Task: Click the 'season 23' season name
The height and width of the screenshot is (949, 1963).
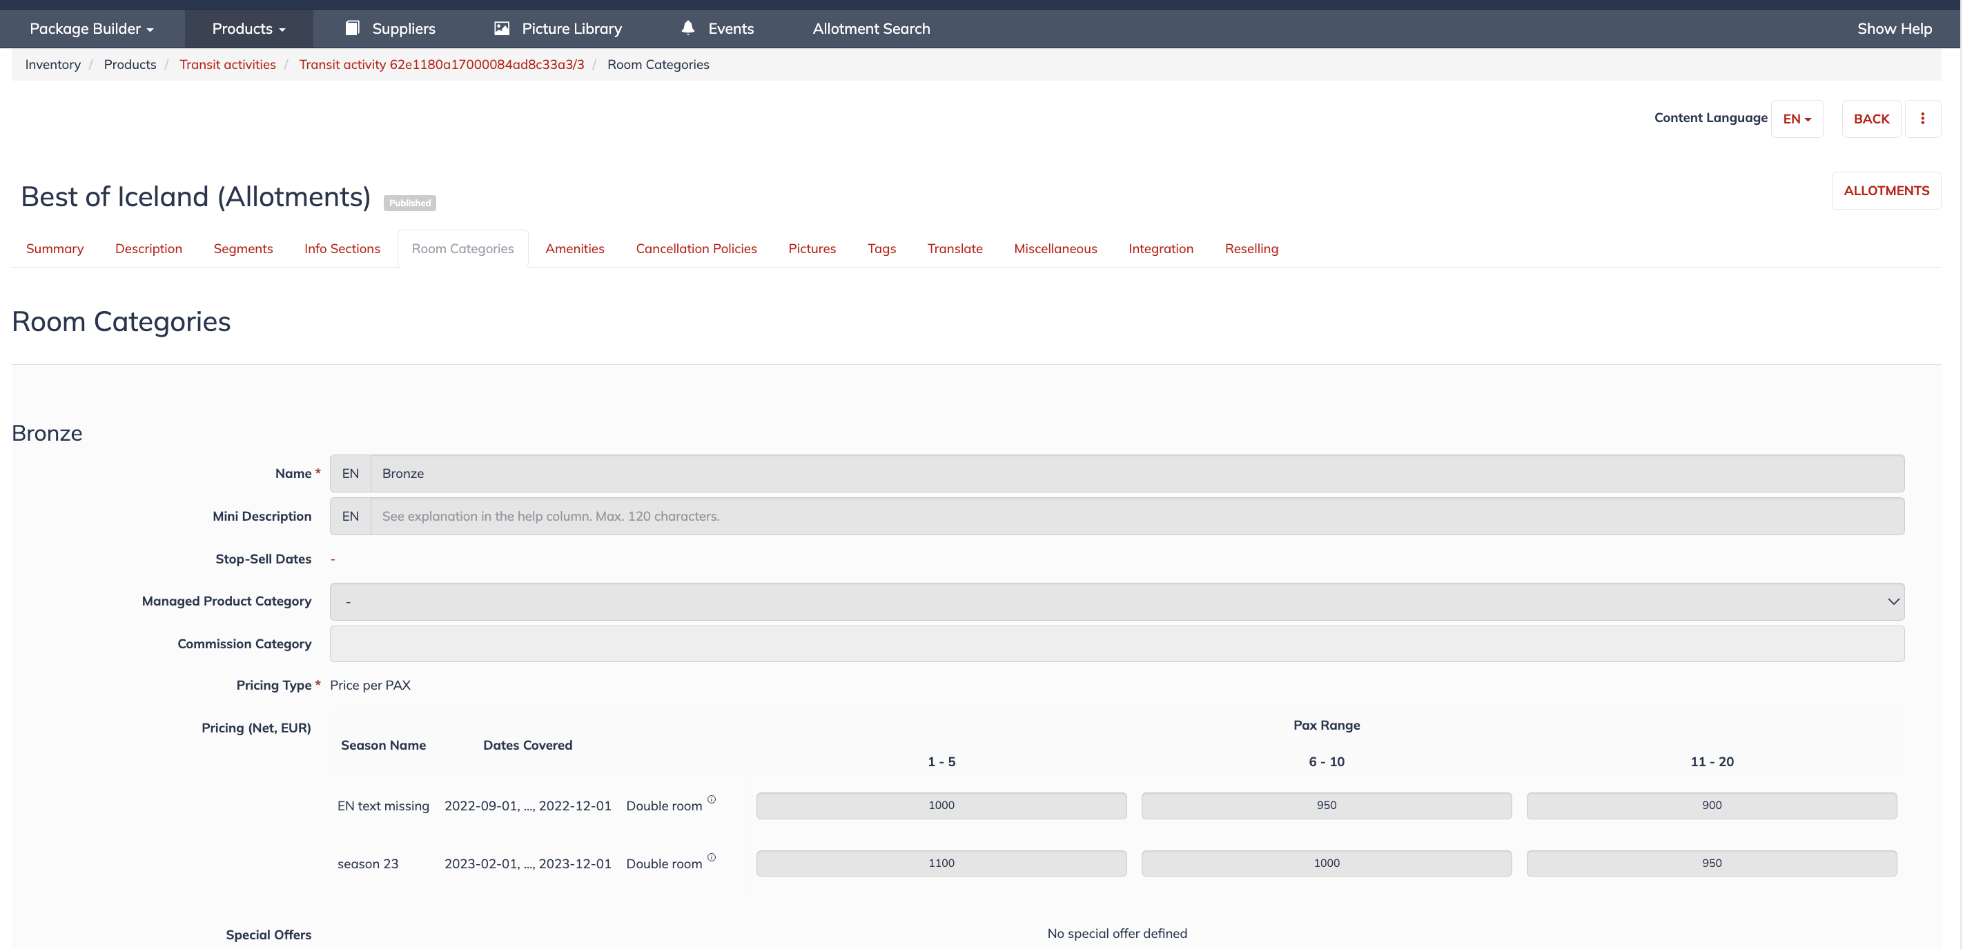Action: click(368, 863)
